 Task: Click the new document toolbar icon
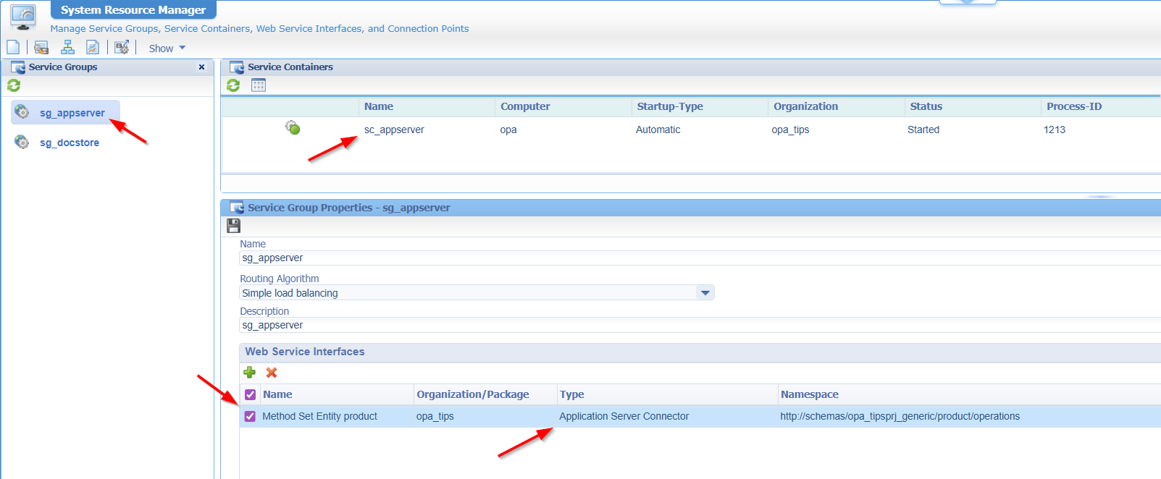13,48
